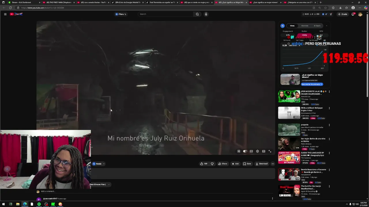Open the menu for the White and Black Wallpaper video
This screenshot has height=207, width=369.
tap(329, 108)
